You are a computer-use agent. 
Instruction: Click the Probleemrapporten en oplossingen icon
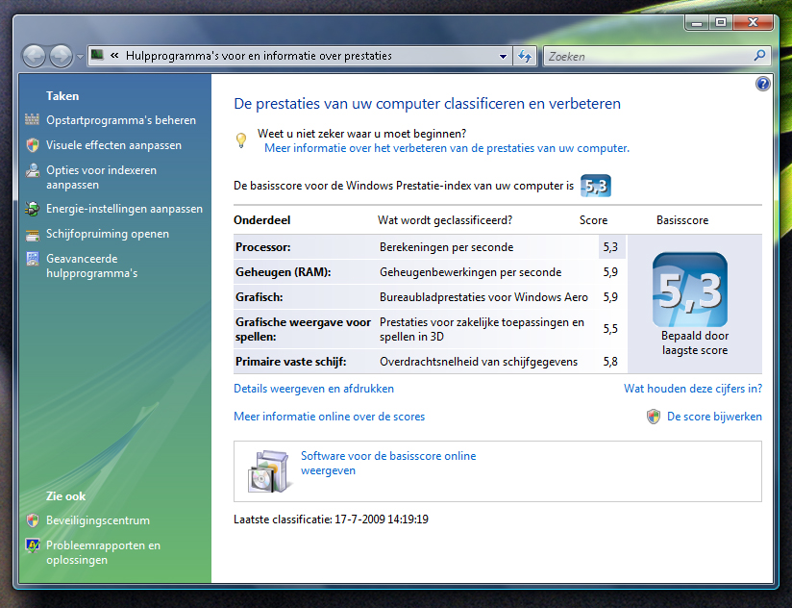click(33, 545)
